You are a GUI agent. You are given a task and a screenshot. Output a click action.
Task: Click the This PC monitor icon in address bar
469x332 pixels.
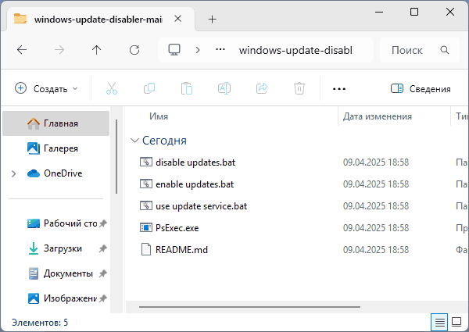point(174,50)
